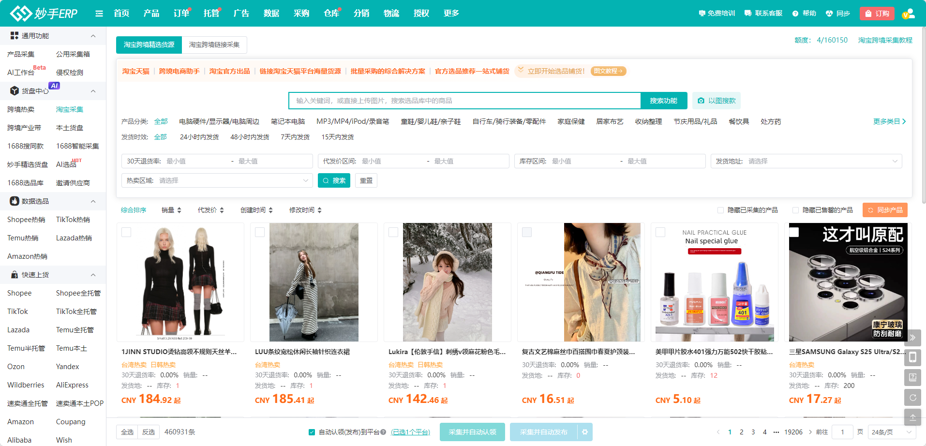This screenshot has width=926, height=446.
Task: Open 淘宝跨境采集教程 tutorial link
Action: (x=885, y=40)
